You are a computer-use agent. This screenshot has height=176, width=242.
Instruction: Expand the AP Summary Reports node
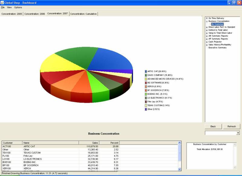[207, 39]
